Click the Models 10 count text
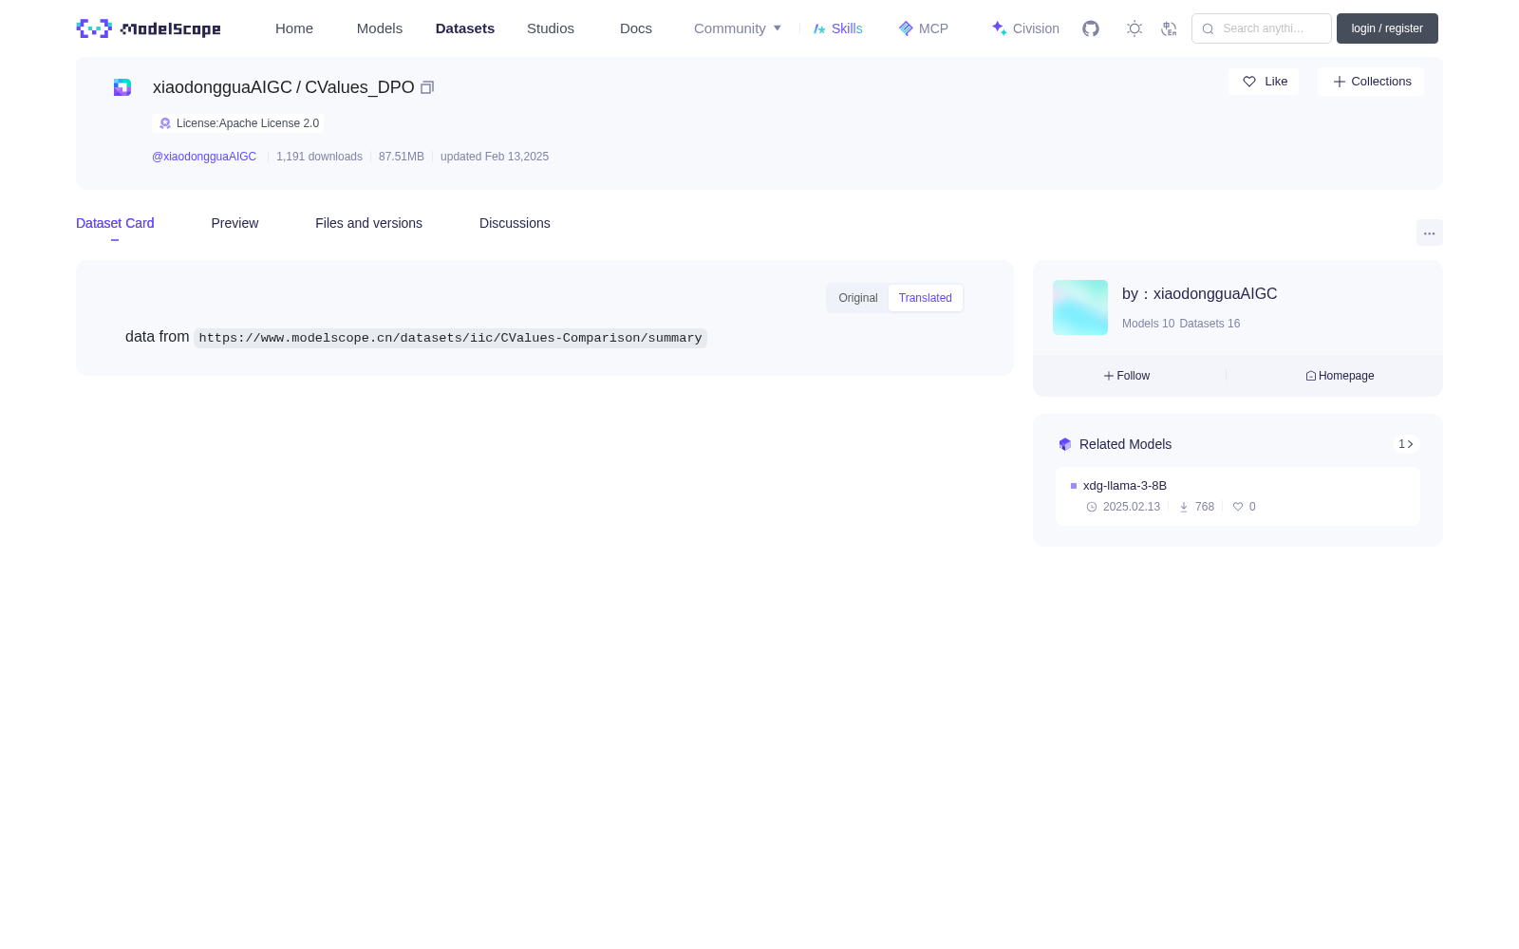1519x949 pixels. 1148,324
